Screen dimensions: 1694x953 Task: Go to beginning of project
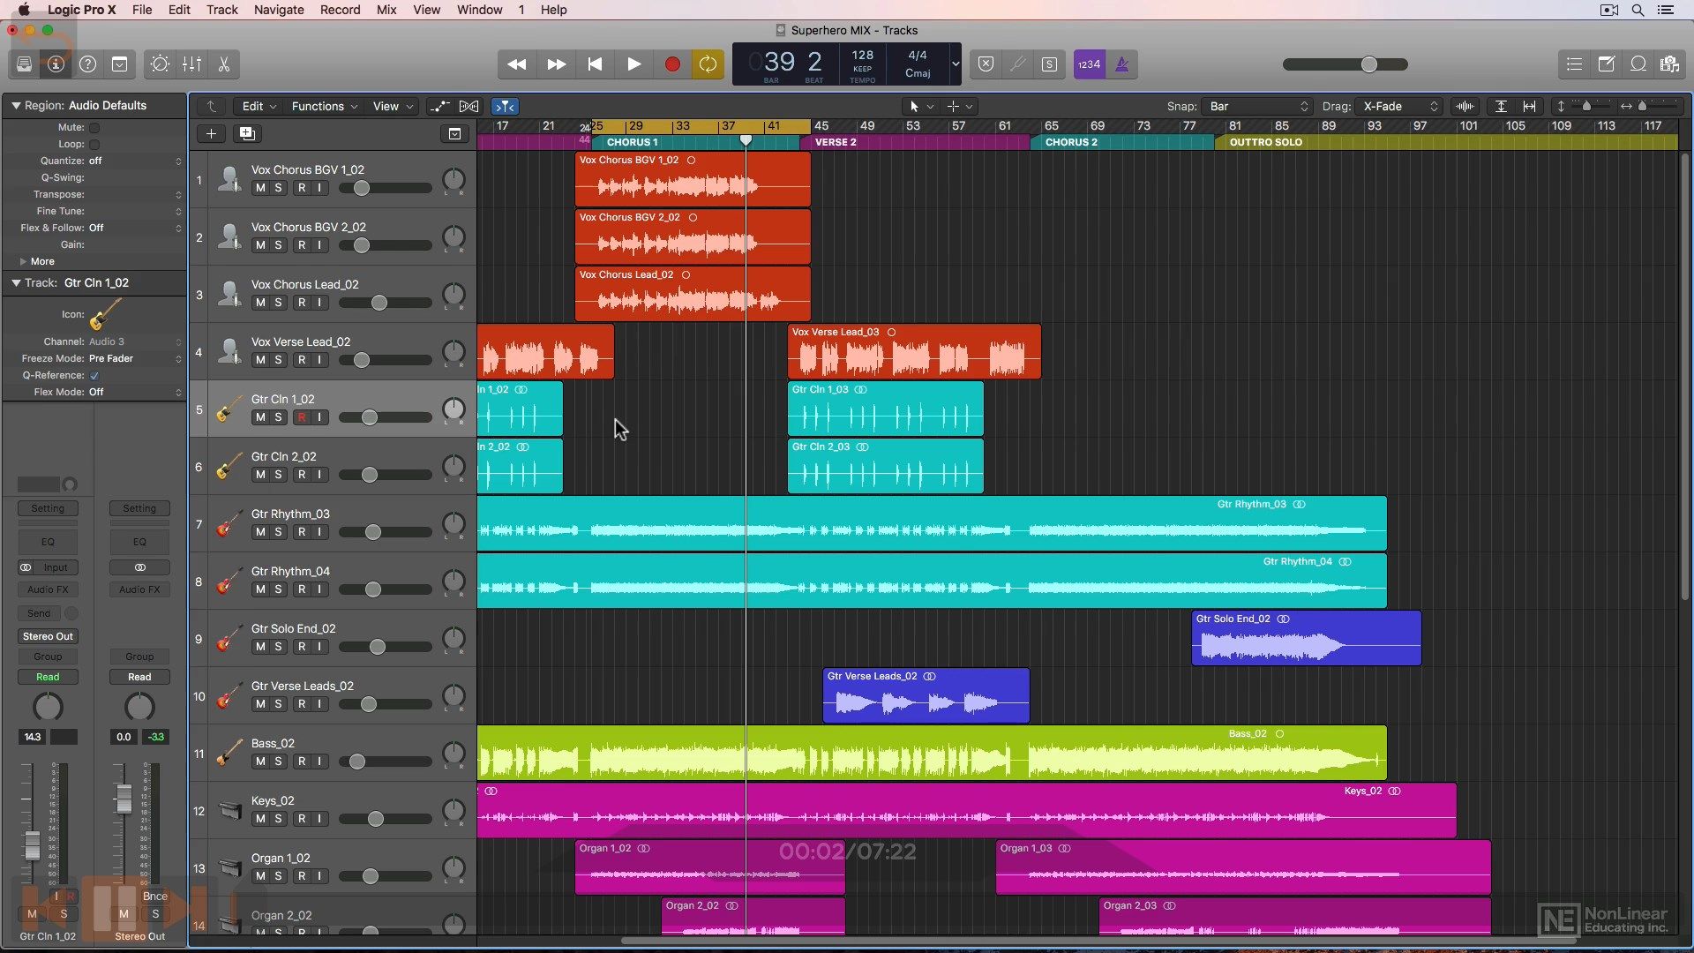pos(596,64)
